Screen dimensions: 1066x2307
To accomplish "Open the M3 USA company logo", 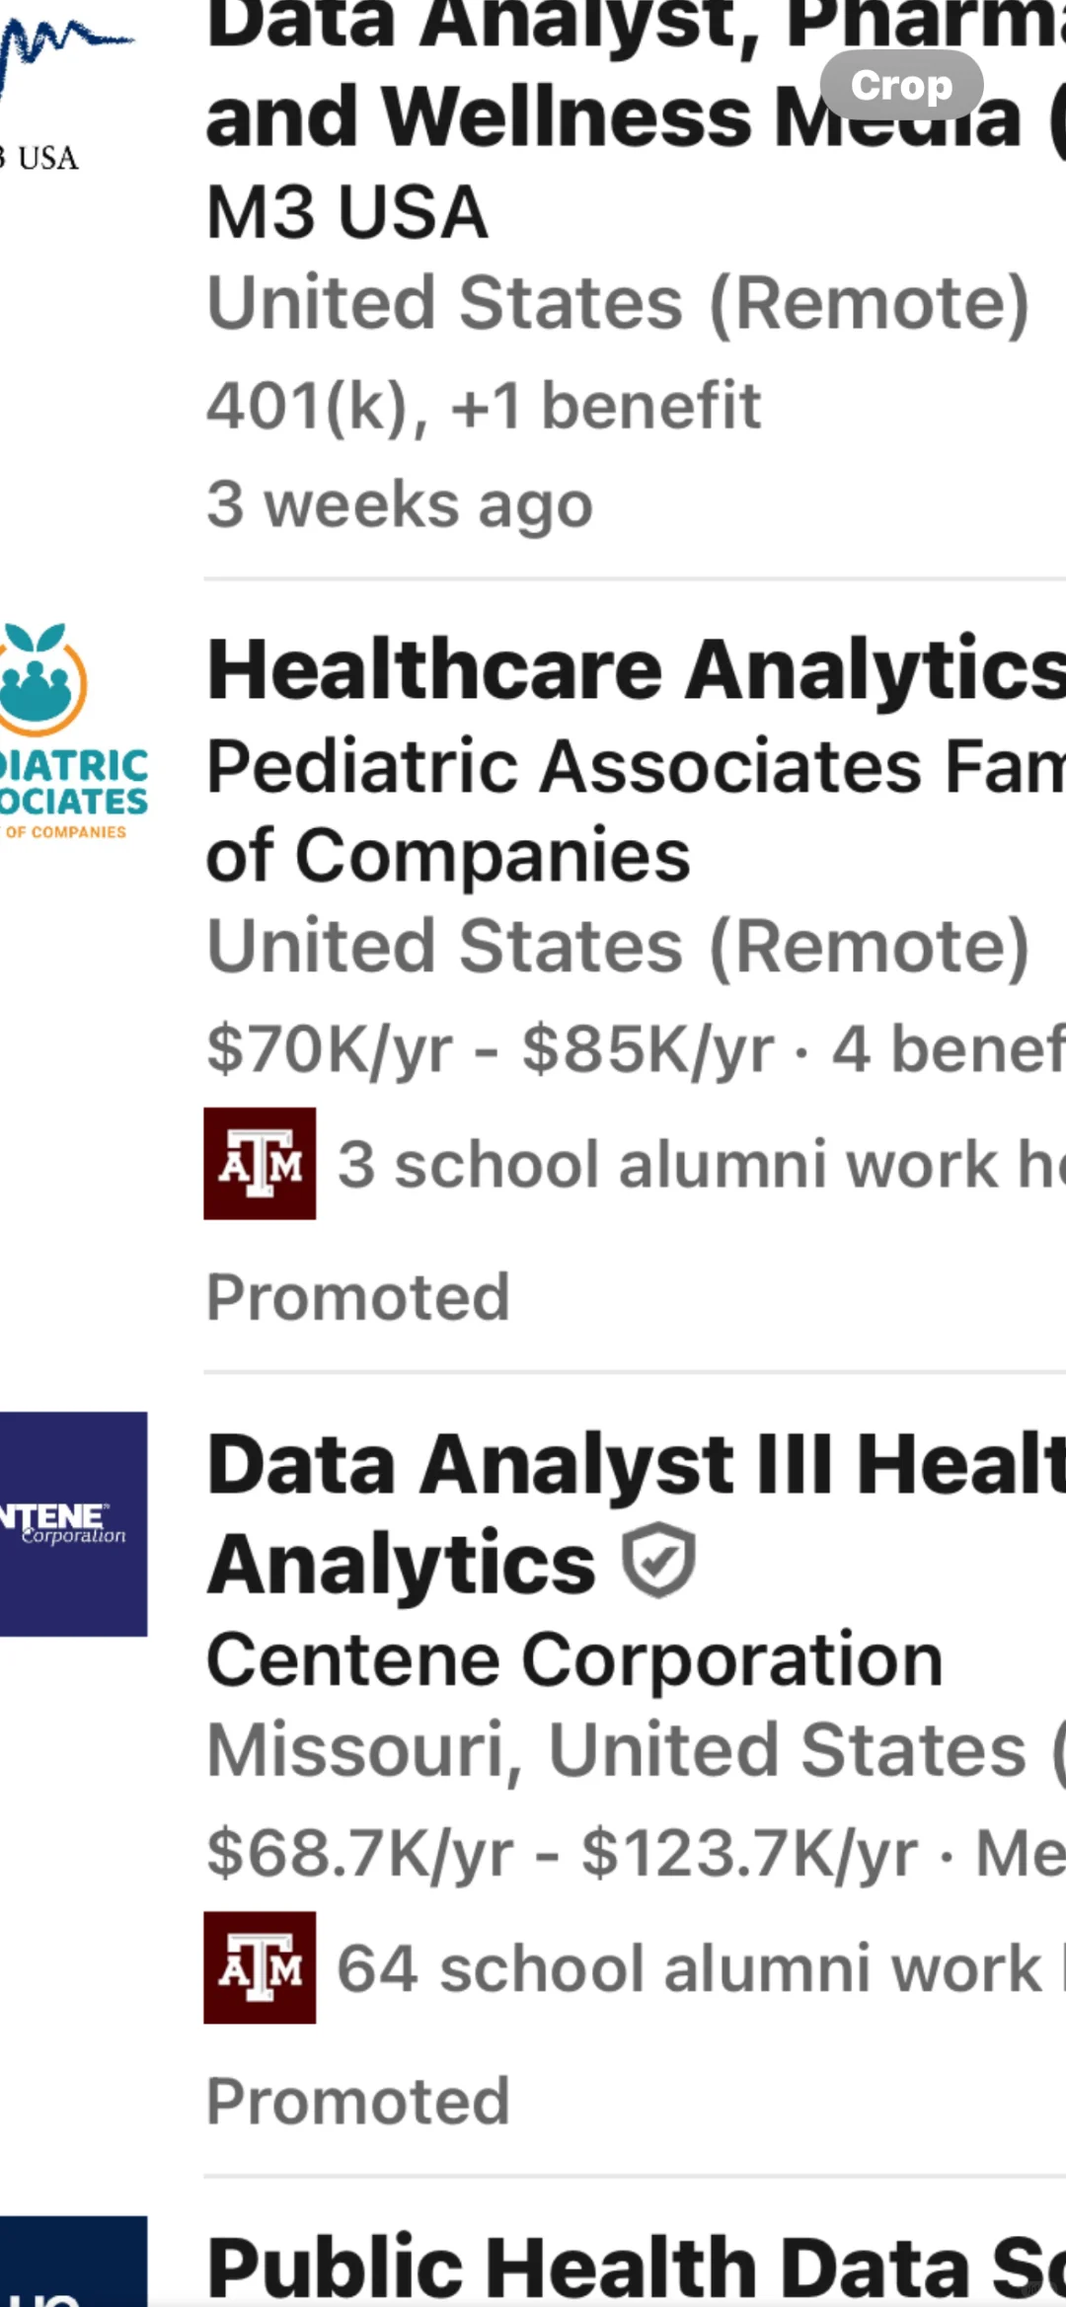I will 67,89.
